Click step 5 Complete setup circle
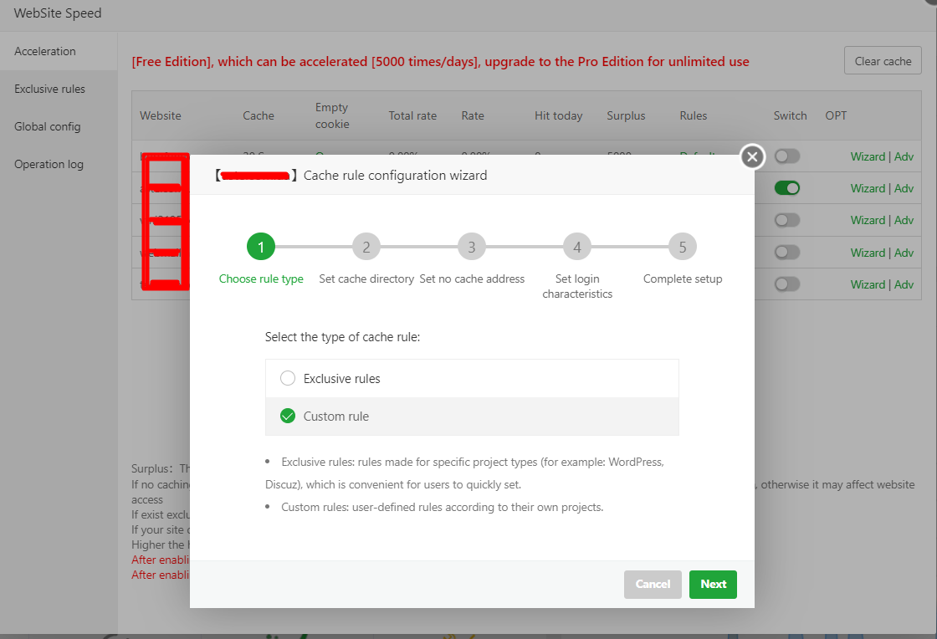Image resolution: width=937 pixels, height=639 pixels. (x=683, y=247)
